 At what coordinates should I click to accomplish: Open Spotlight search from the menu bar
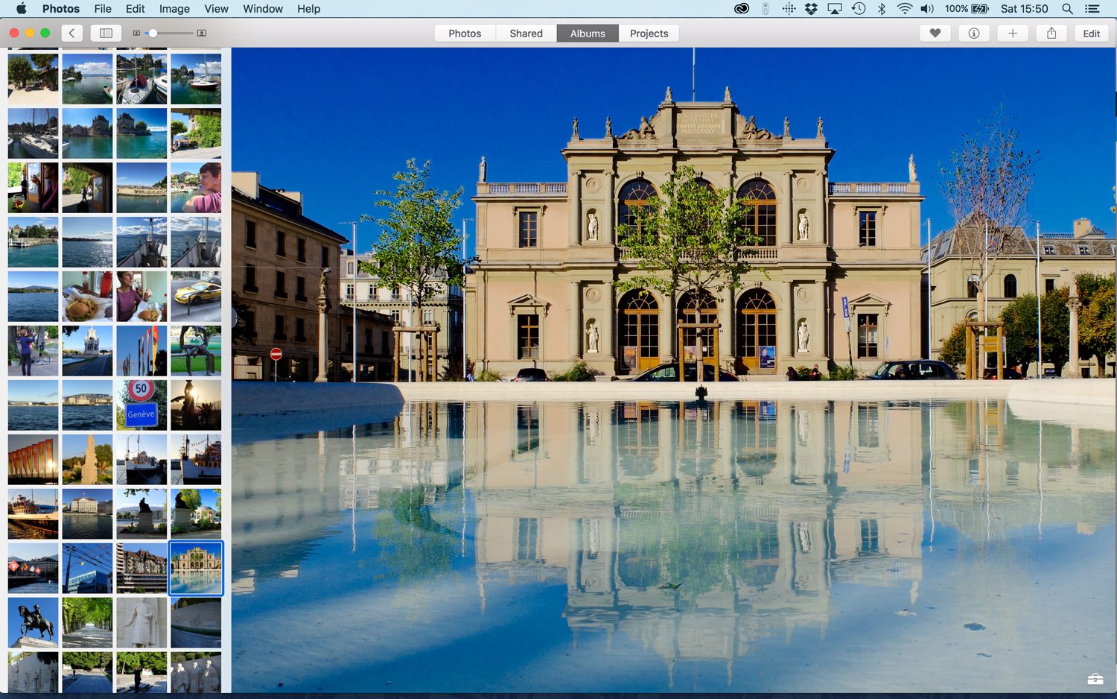(x=1068, y=8)
